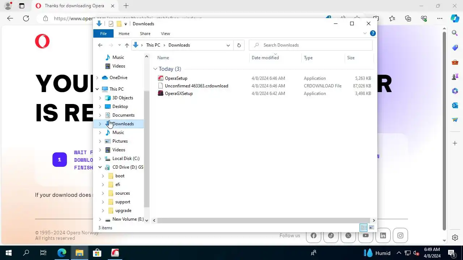463x260 pixels.
Task: Go up one folder level
Action: [127, 45]
